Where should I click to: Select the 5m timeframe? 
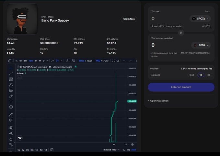coord(25,61)
